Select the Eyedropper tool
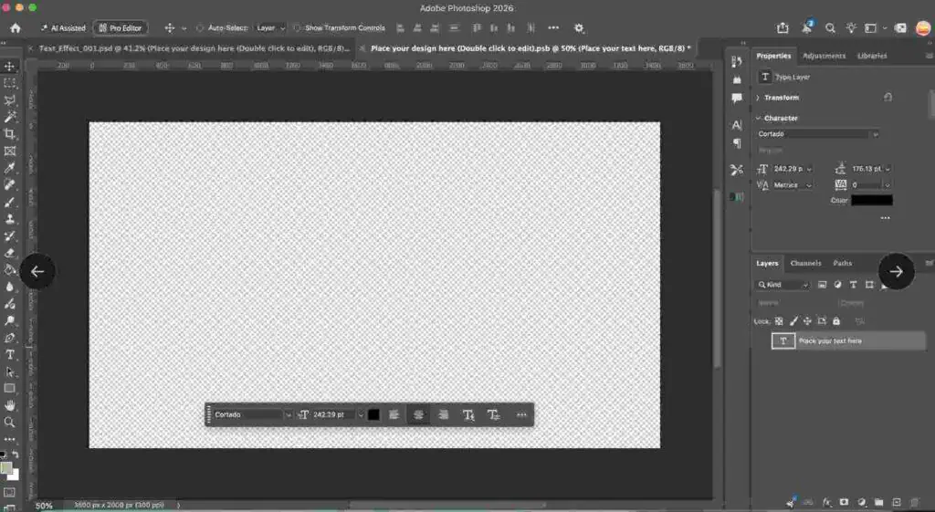Screen dimensions: 935x512 tap(9, 168)
